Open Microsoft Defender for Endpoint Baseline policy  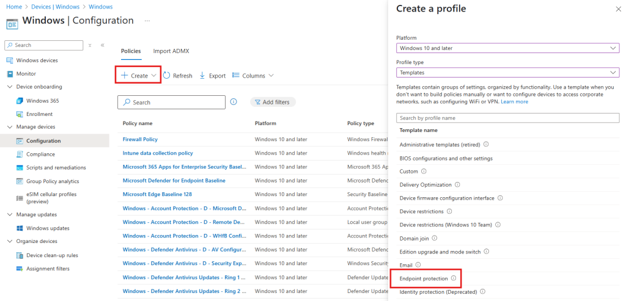pyautogui.click(x=174, y=181)
